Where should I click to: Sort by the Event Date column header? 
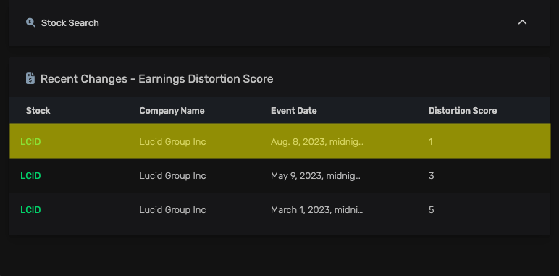(x=294, y=111)
